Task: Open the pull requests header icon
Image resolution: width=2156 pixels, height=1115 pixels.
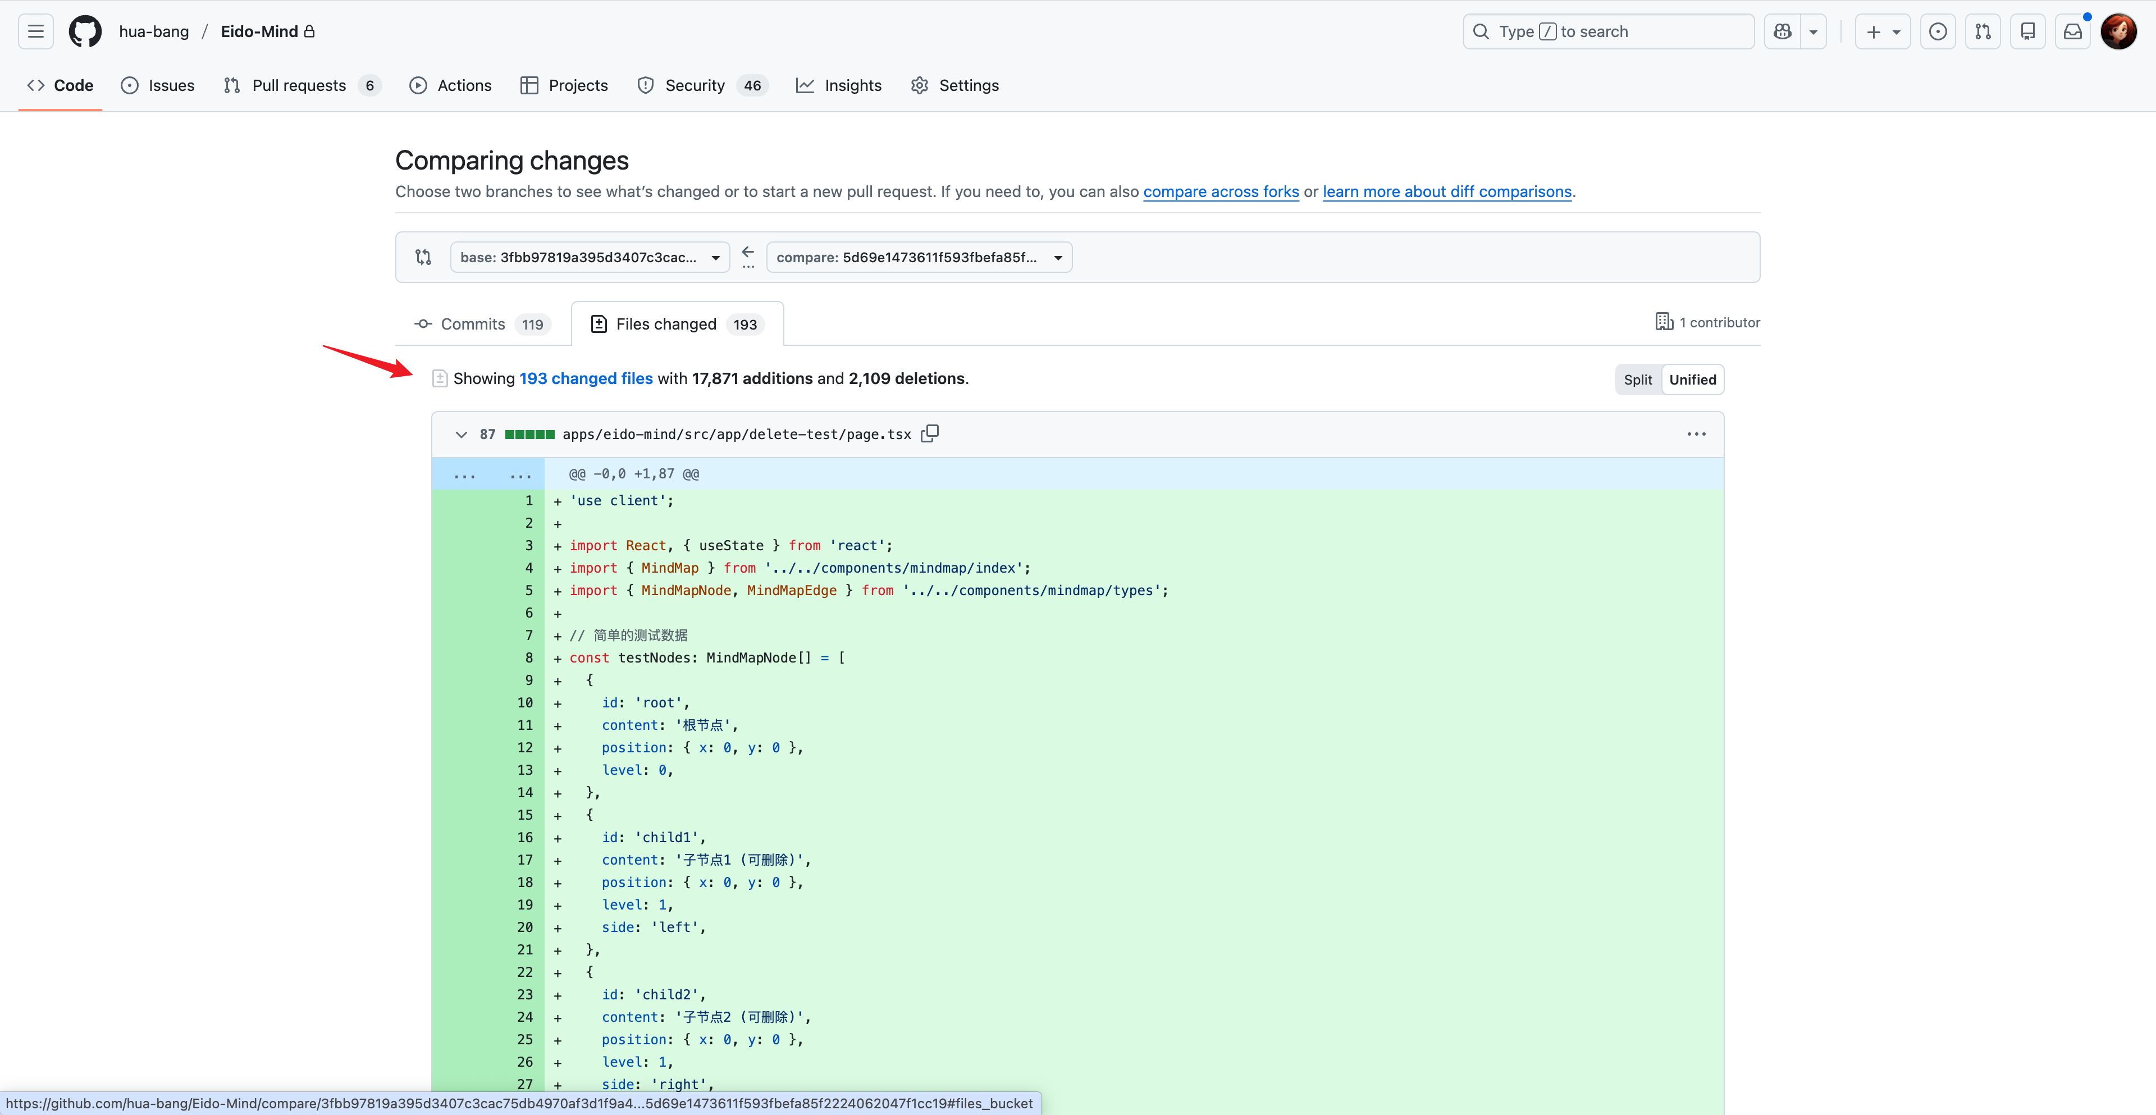Action: [1983, 32]
